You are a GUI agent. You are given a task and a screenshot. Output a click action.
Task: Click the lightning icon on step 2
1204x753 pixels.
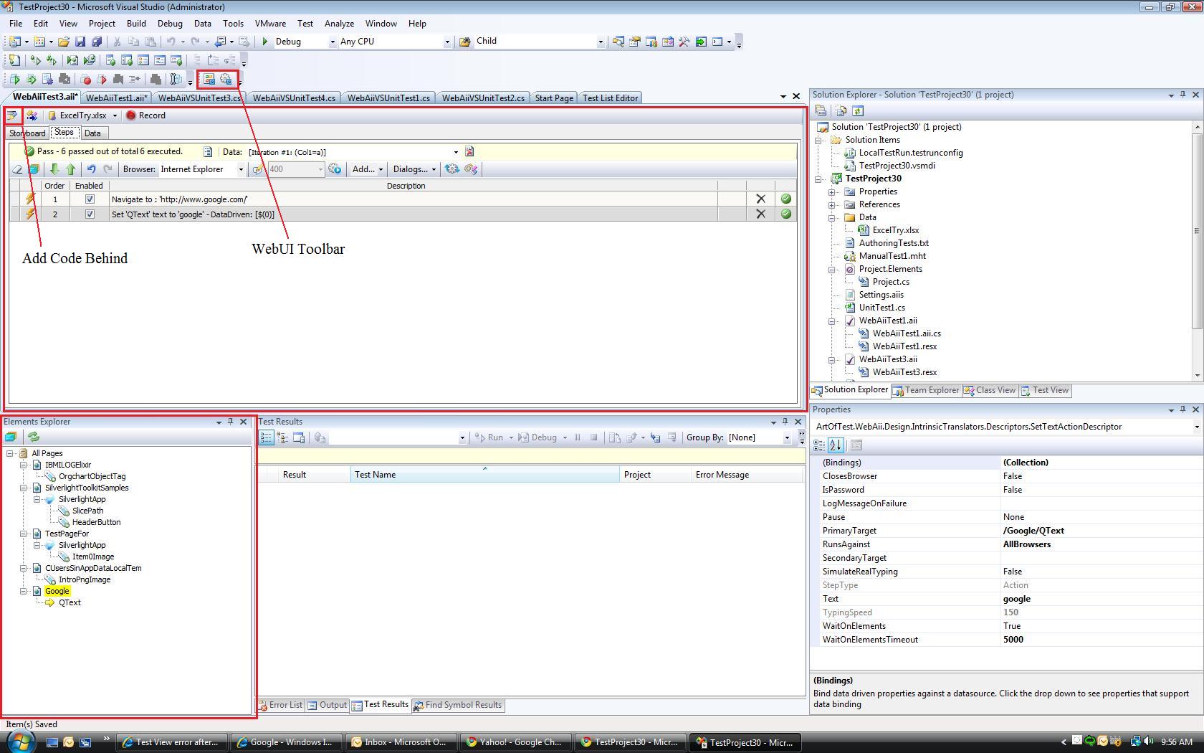click(x=30, y=214)
